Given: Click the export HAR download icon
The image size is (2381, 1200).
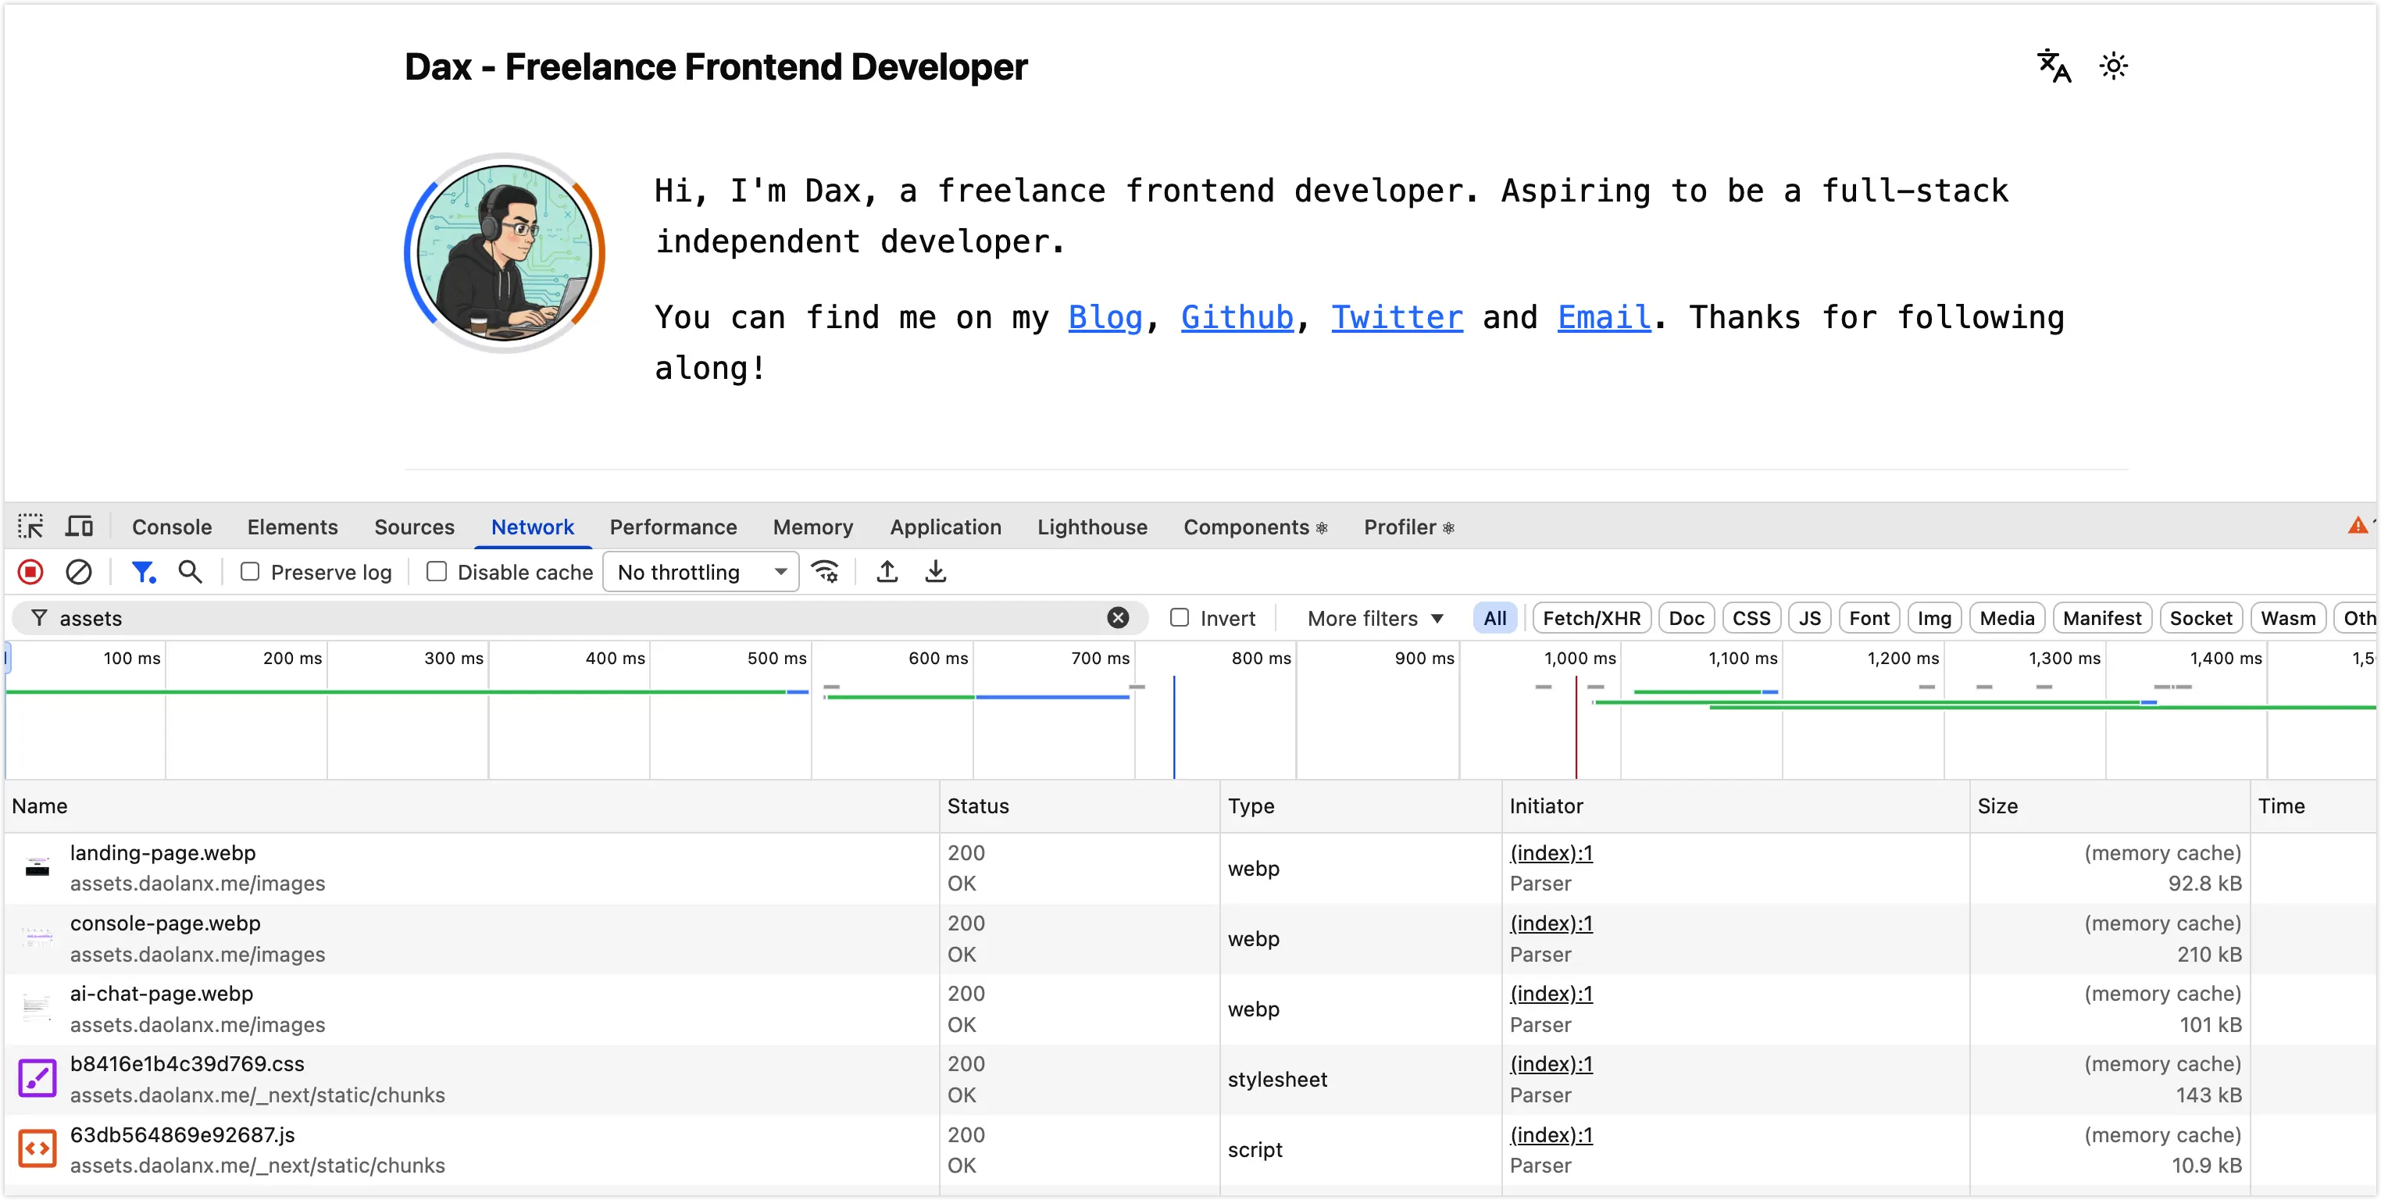Looking at the screenshot, I should point(935,572).
